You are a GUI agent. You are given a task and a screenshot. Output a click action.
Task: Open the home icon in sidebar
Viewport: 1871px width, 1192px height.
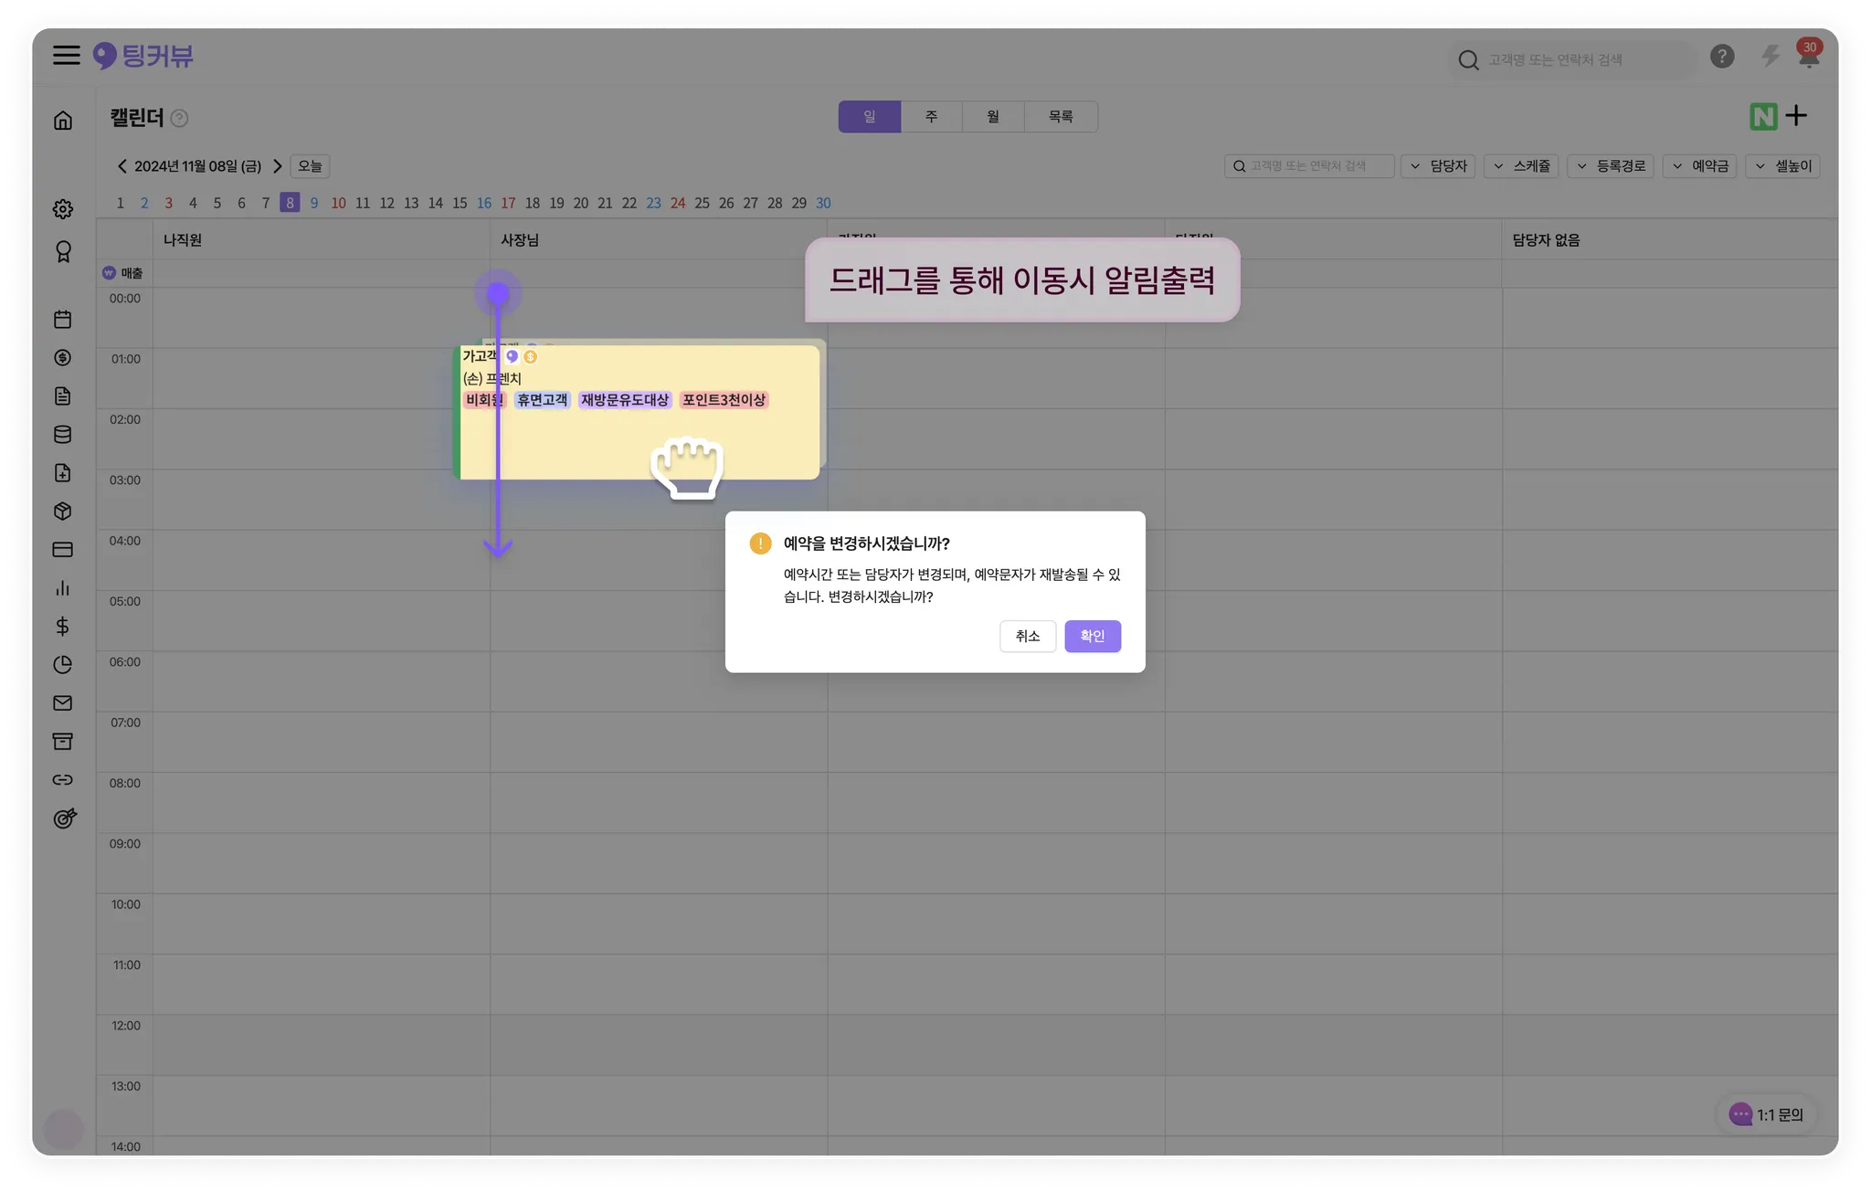[63, 121]
